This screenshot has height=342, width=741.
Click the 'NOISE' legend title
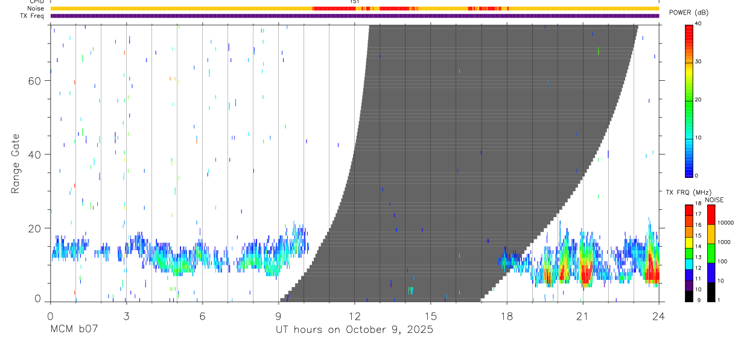tap(714, 200)
